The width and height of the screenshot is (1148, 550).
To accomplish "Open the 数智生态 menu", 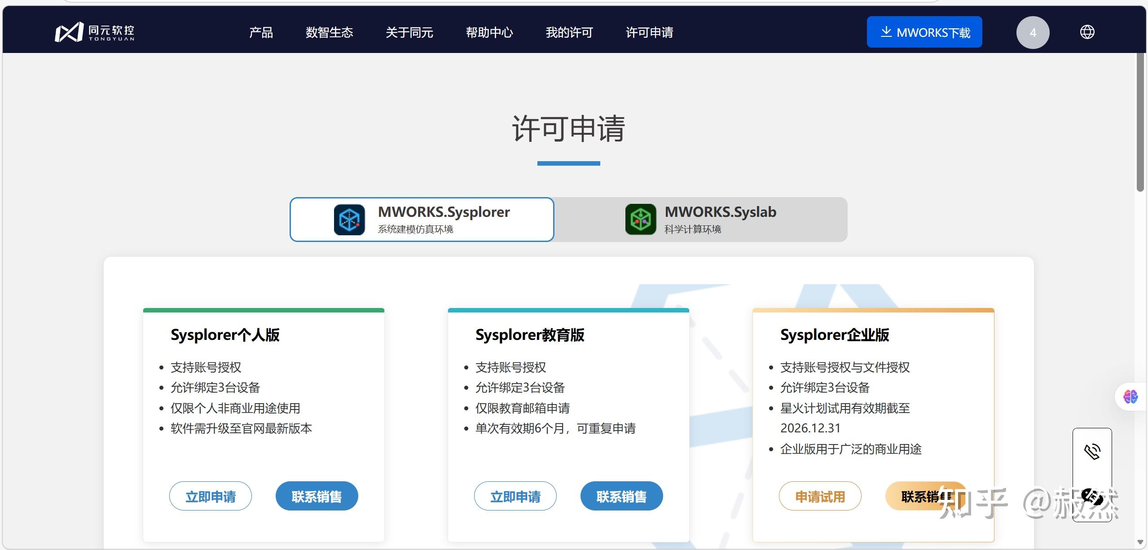I will pos(329,32).
